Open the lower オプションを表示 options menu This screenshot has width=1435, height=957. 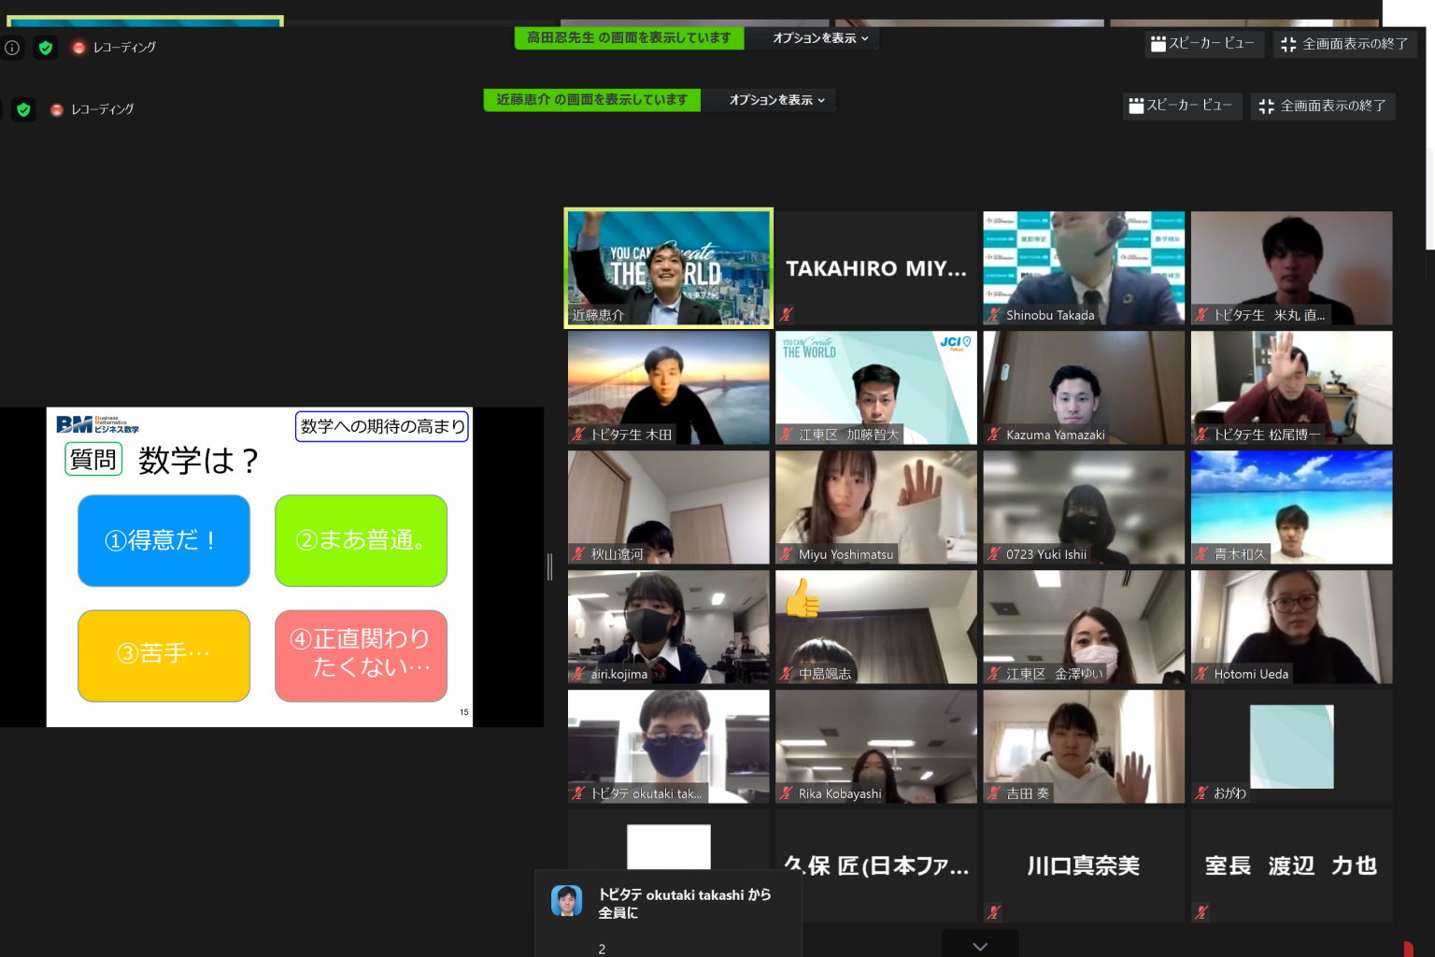[x=776, y=100]
